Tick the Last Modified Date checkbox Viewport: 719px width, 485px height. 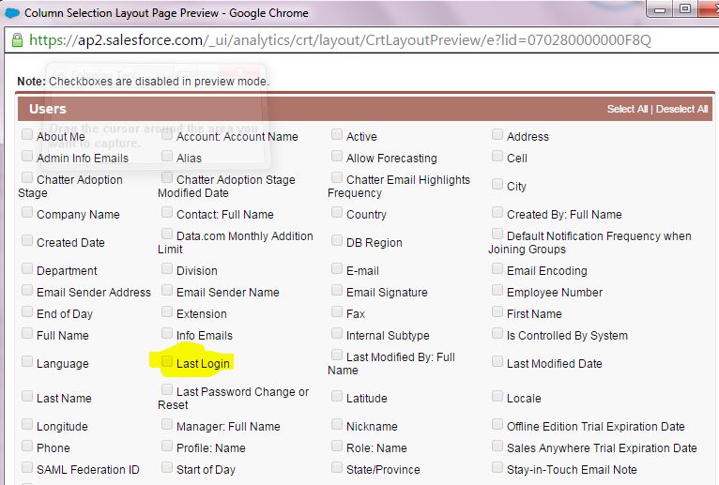(497, 361)
